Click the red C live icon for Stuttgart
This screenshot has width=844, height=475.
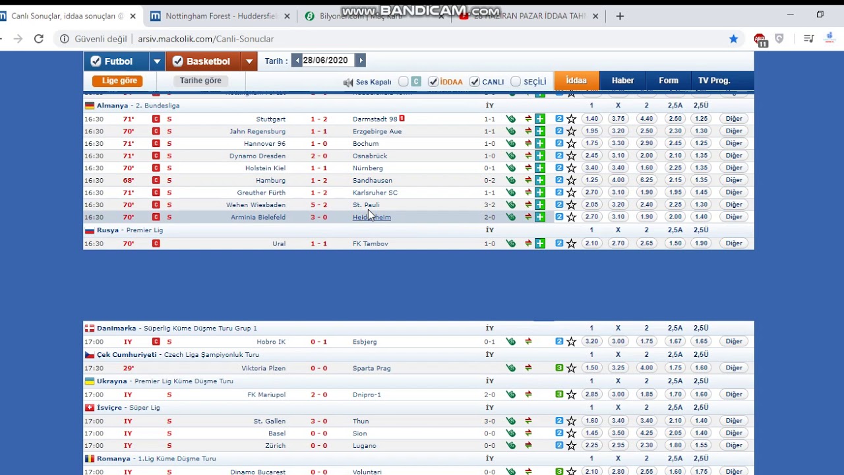pos(156,119)
